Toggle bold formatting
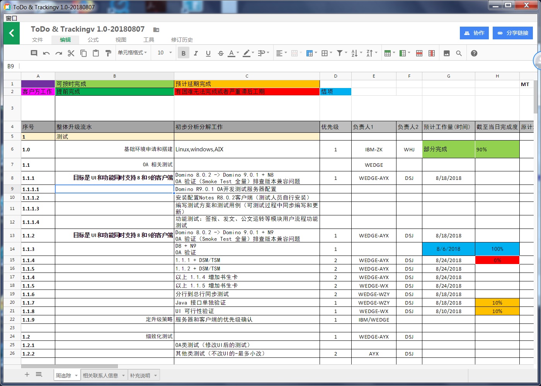 pyautogui.click(x=184, y=53)
